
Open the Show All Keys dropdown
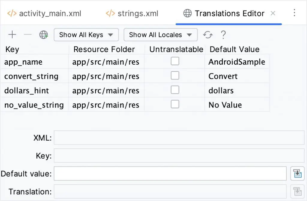click(x=86, y=35)
